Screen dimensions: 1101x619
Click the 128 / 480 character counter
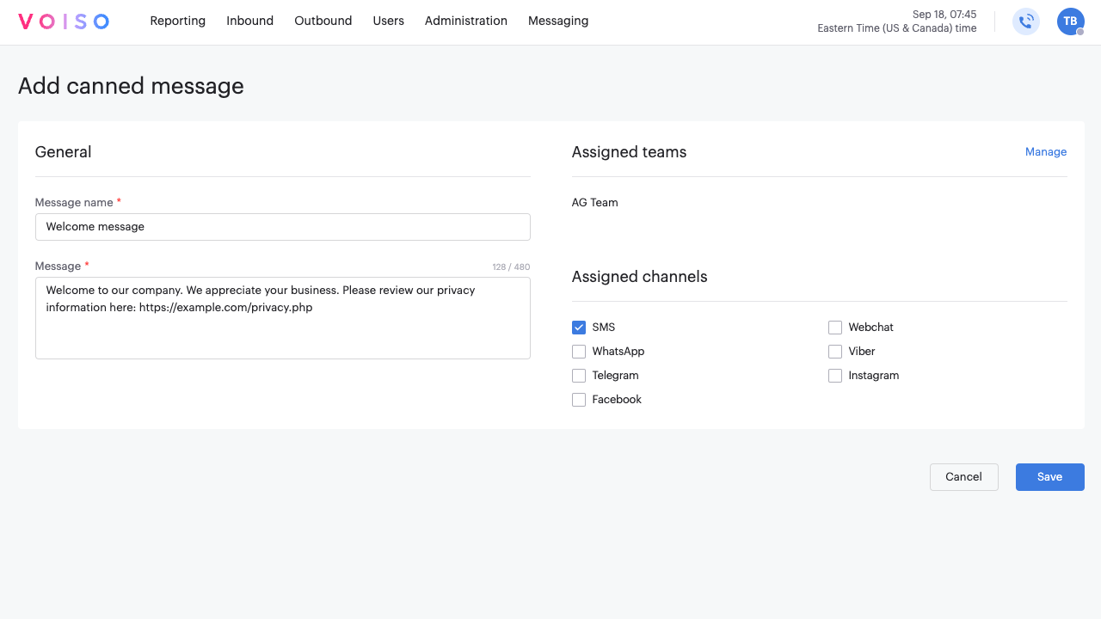coord(511,267)
